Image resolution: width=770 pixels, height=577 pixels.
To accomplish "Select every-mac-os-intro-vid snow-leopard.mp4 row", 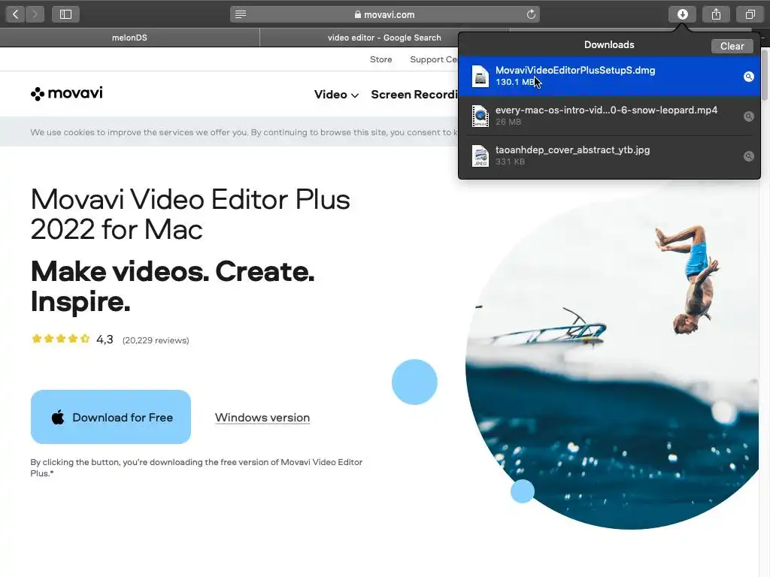I will (x=609, y=116).
